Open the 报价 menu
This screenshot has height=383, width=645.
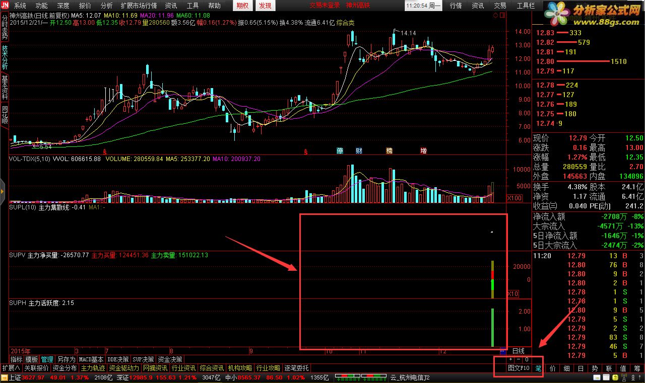(85, 6)
